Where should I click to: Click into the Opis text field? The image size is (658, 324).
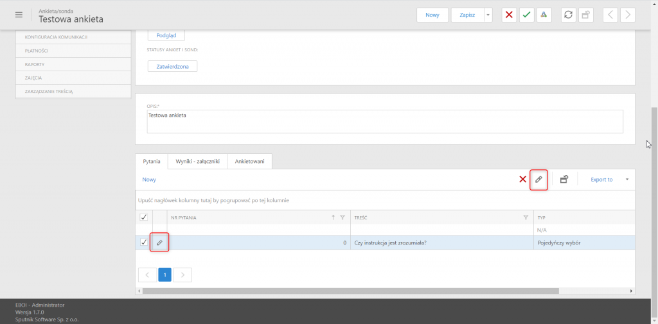[x=385, y=121]
